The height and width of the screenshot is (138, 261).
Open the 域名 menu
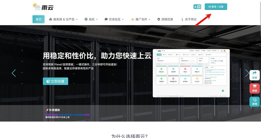[x=91, y=19]
